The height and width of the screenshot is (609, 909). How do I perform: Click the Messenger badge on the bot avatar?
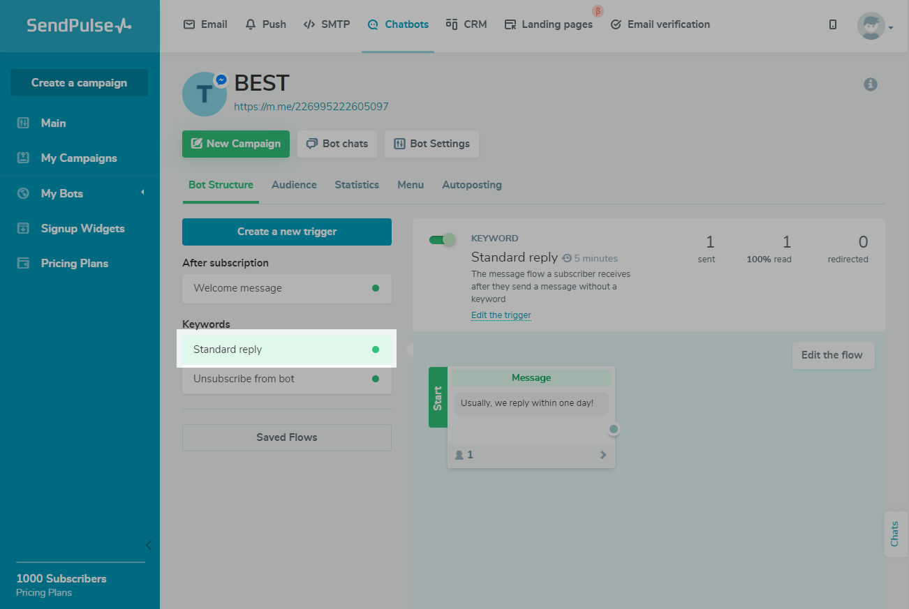tap(221, 80)
